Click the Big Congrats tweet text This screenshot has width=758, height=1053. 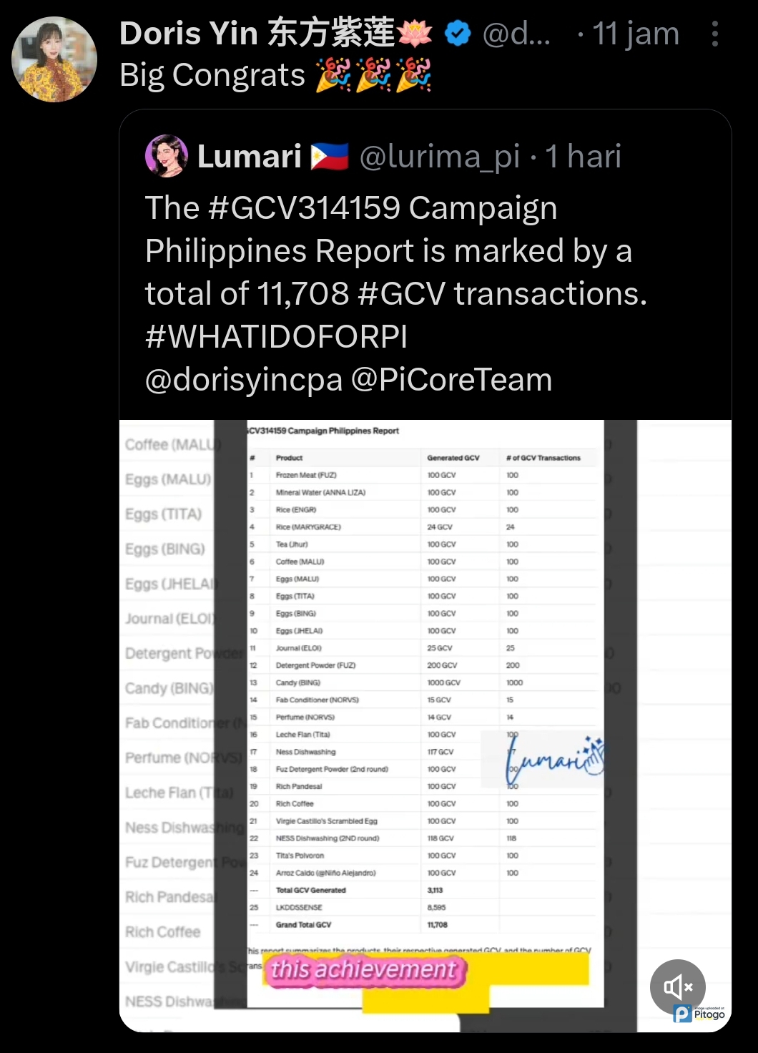[x=212, y=75]
